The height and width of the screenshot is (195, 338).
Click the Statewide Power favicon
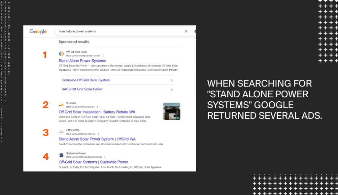pos(61,155)
